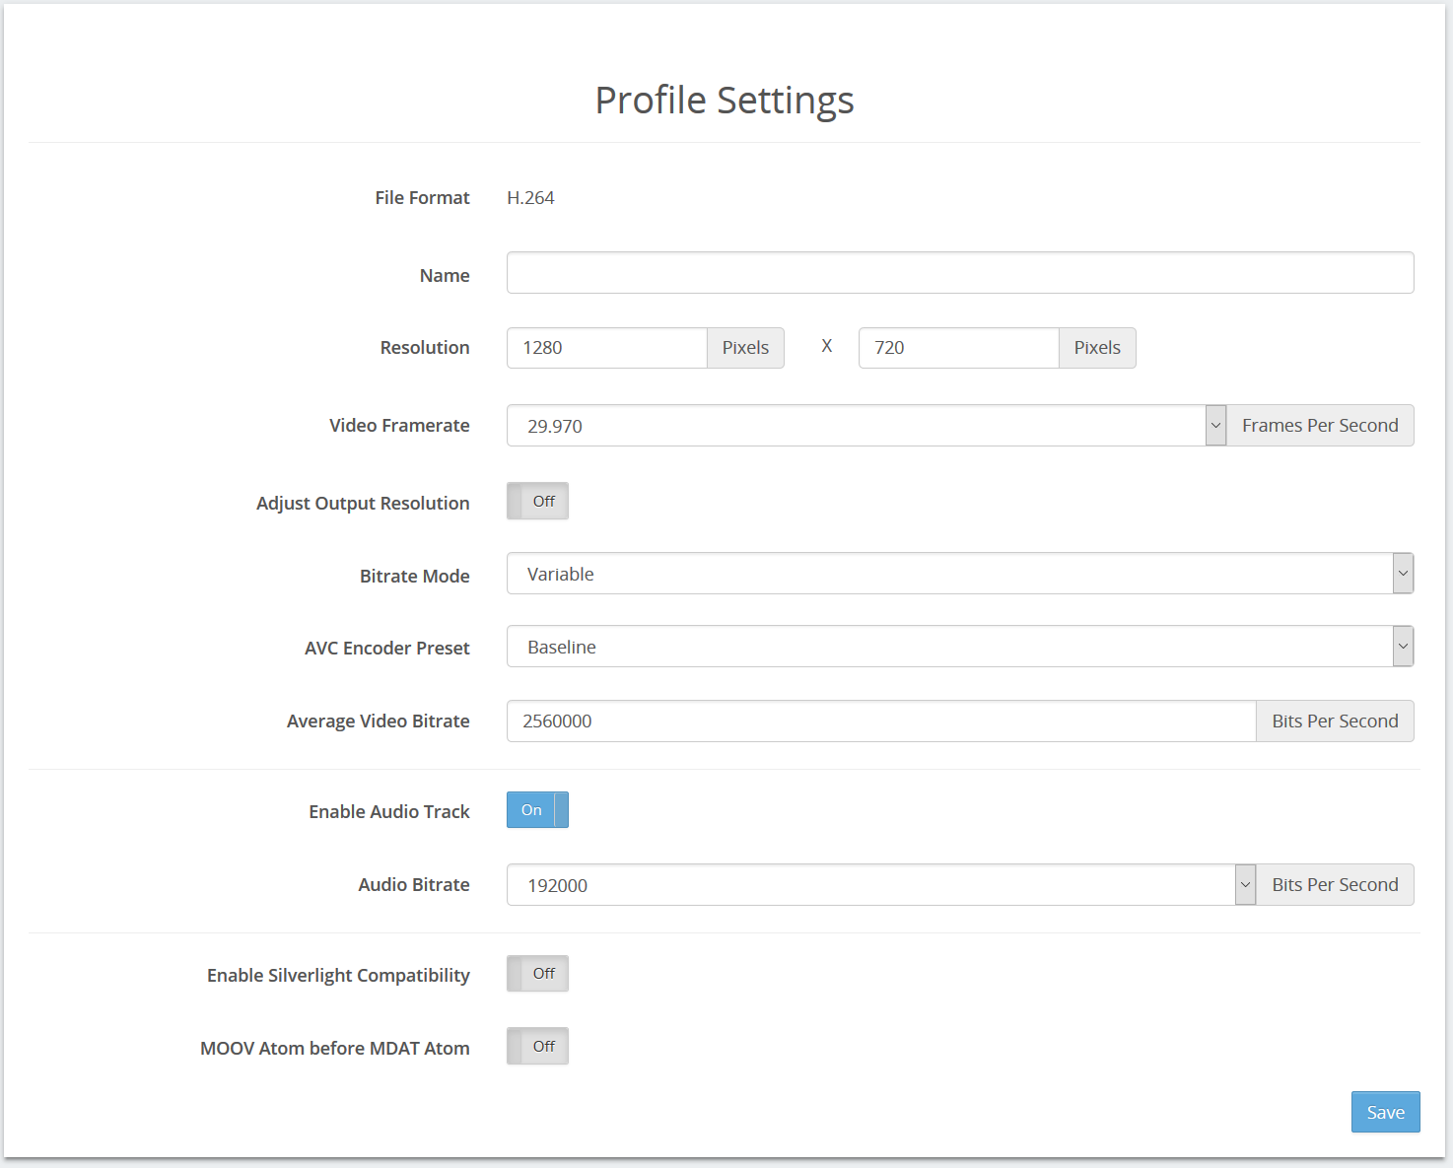Open the Bitrate Mode dropdown
Image resolution: width=1453 pixels, height=1168 pixels.
tap(960, 574)
